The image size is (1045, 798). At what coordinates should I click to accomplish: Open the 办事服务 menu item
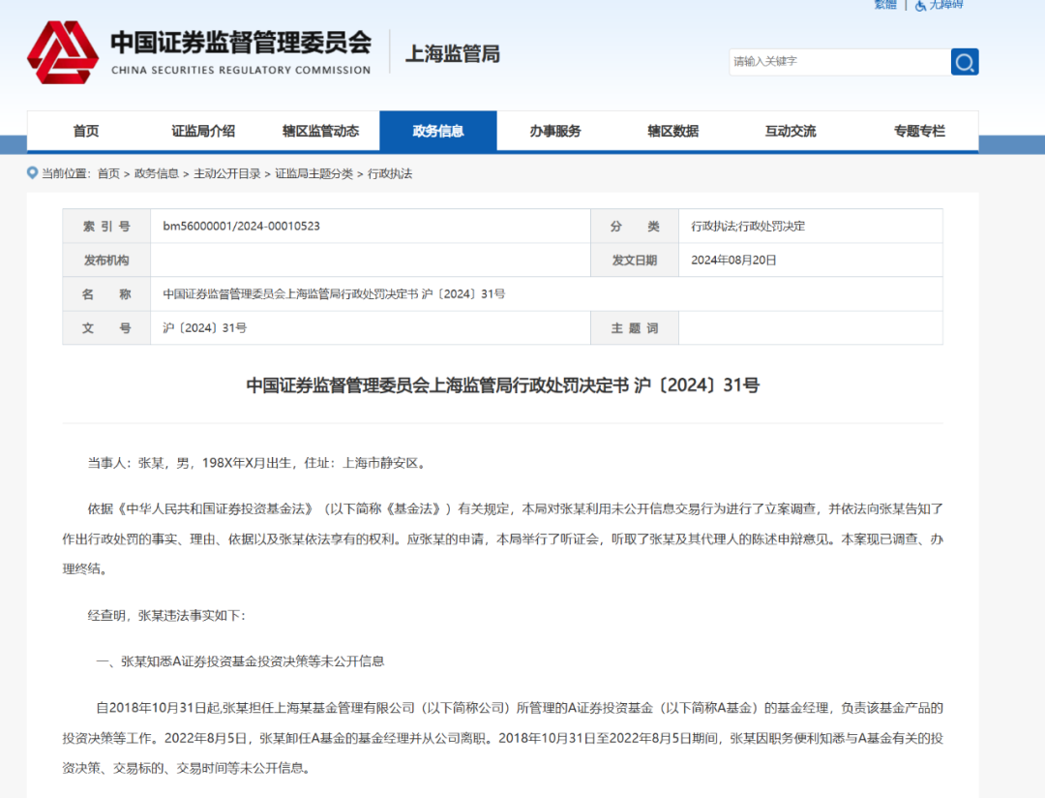pyautogui.click(x=555, y=132)
